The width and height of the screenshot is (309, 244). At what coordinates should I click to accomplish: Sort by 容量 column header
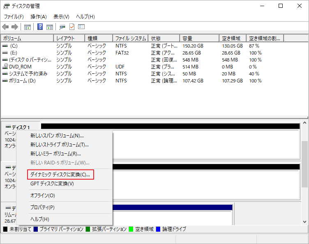pyautogui.click(x=200, y=38)
